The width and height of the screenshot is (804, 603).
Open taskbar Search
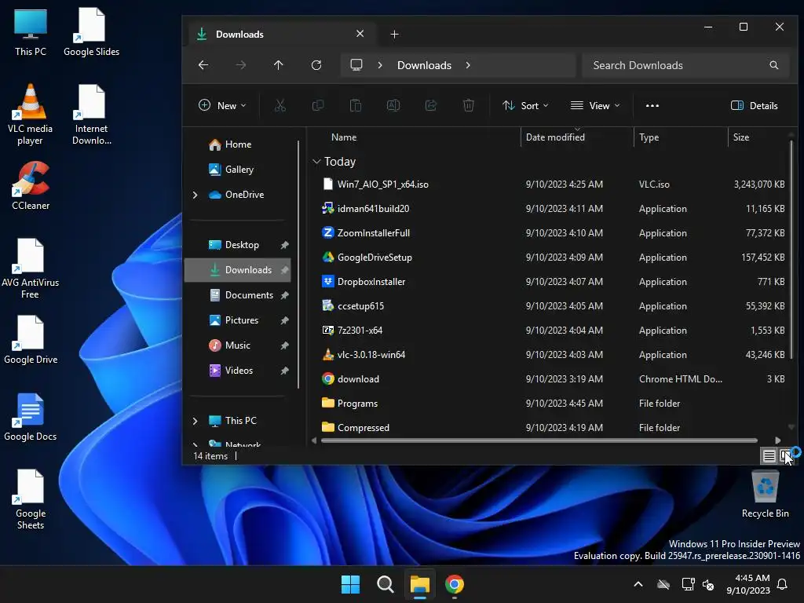(x=385, y=584)
